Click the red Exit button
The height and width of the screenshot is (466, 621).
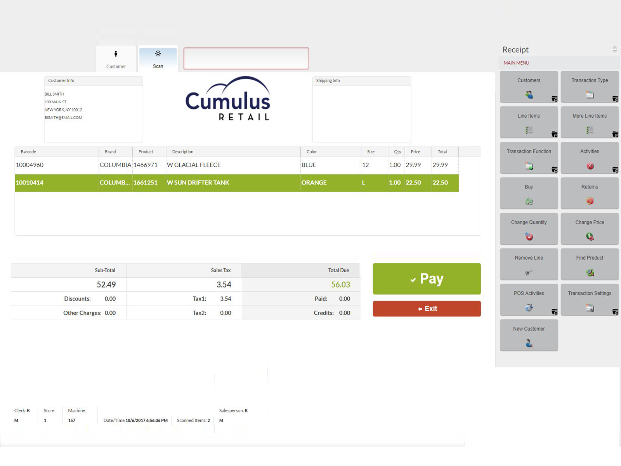(x=427, y=309)
